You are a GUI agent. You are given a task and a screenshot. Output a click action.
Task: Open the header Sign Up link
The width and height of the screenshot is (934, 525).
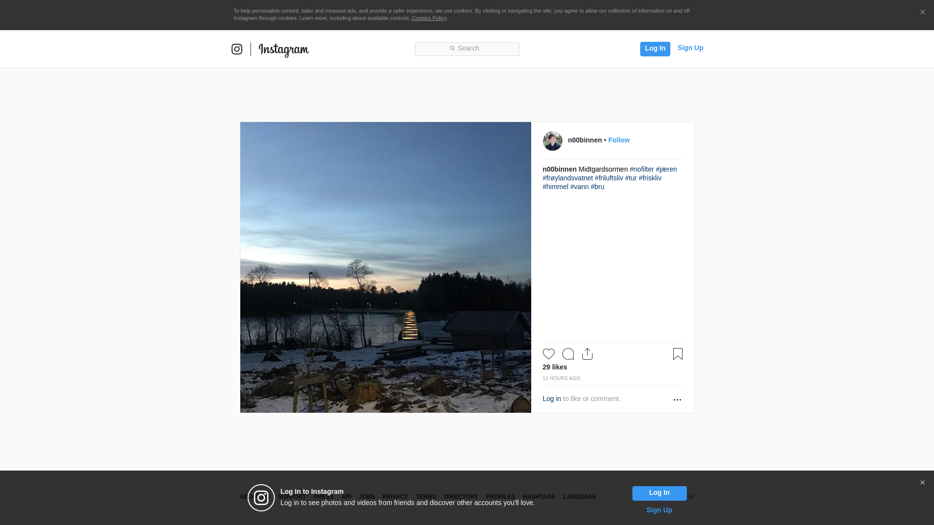click(690, 48)
